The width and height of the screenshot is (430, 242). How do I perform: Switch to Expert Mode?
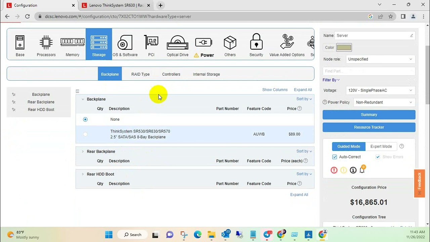click(381, 146)
